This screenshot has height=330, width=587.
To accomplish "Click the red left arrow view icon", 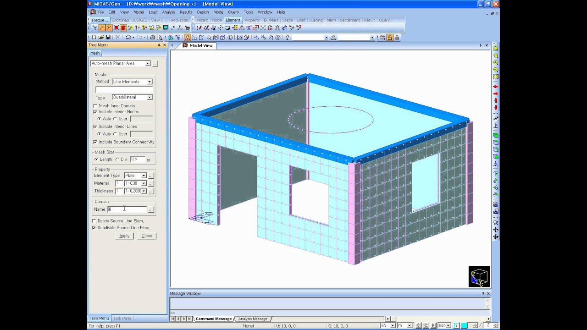I will [496, 86].
